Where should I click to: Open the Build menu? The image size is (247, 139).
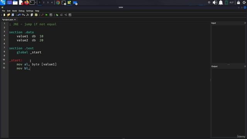[15, 11]
